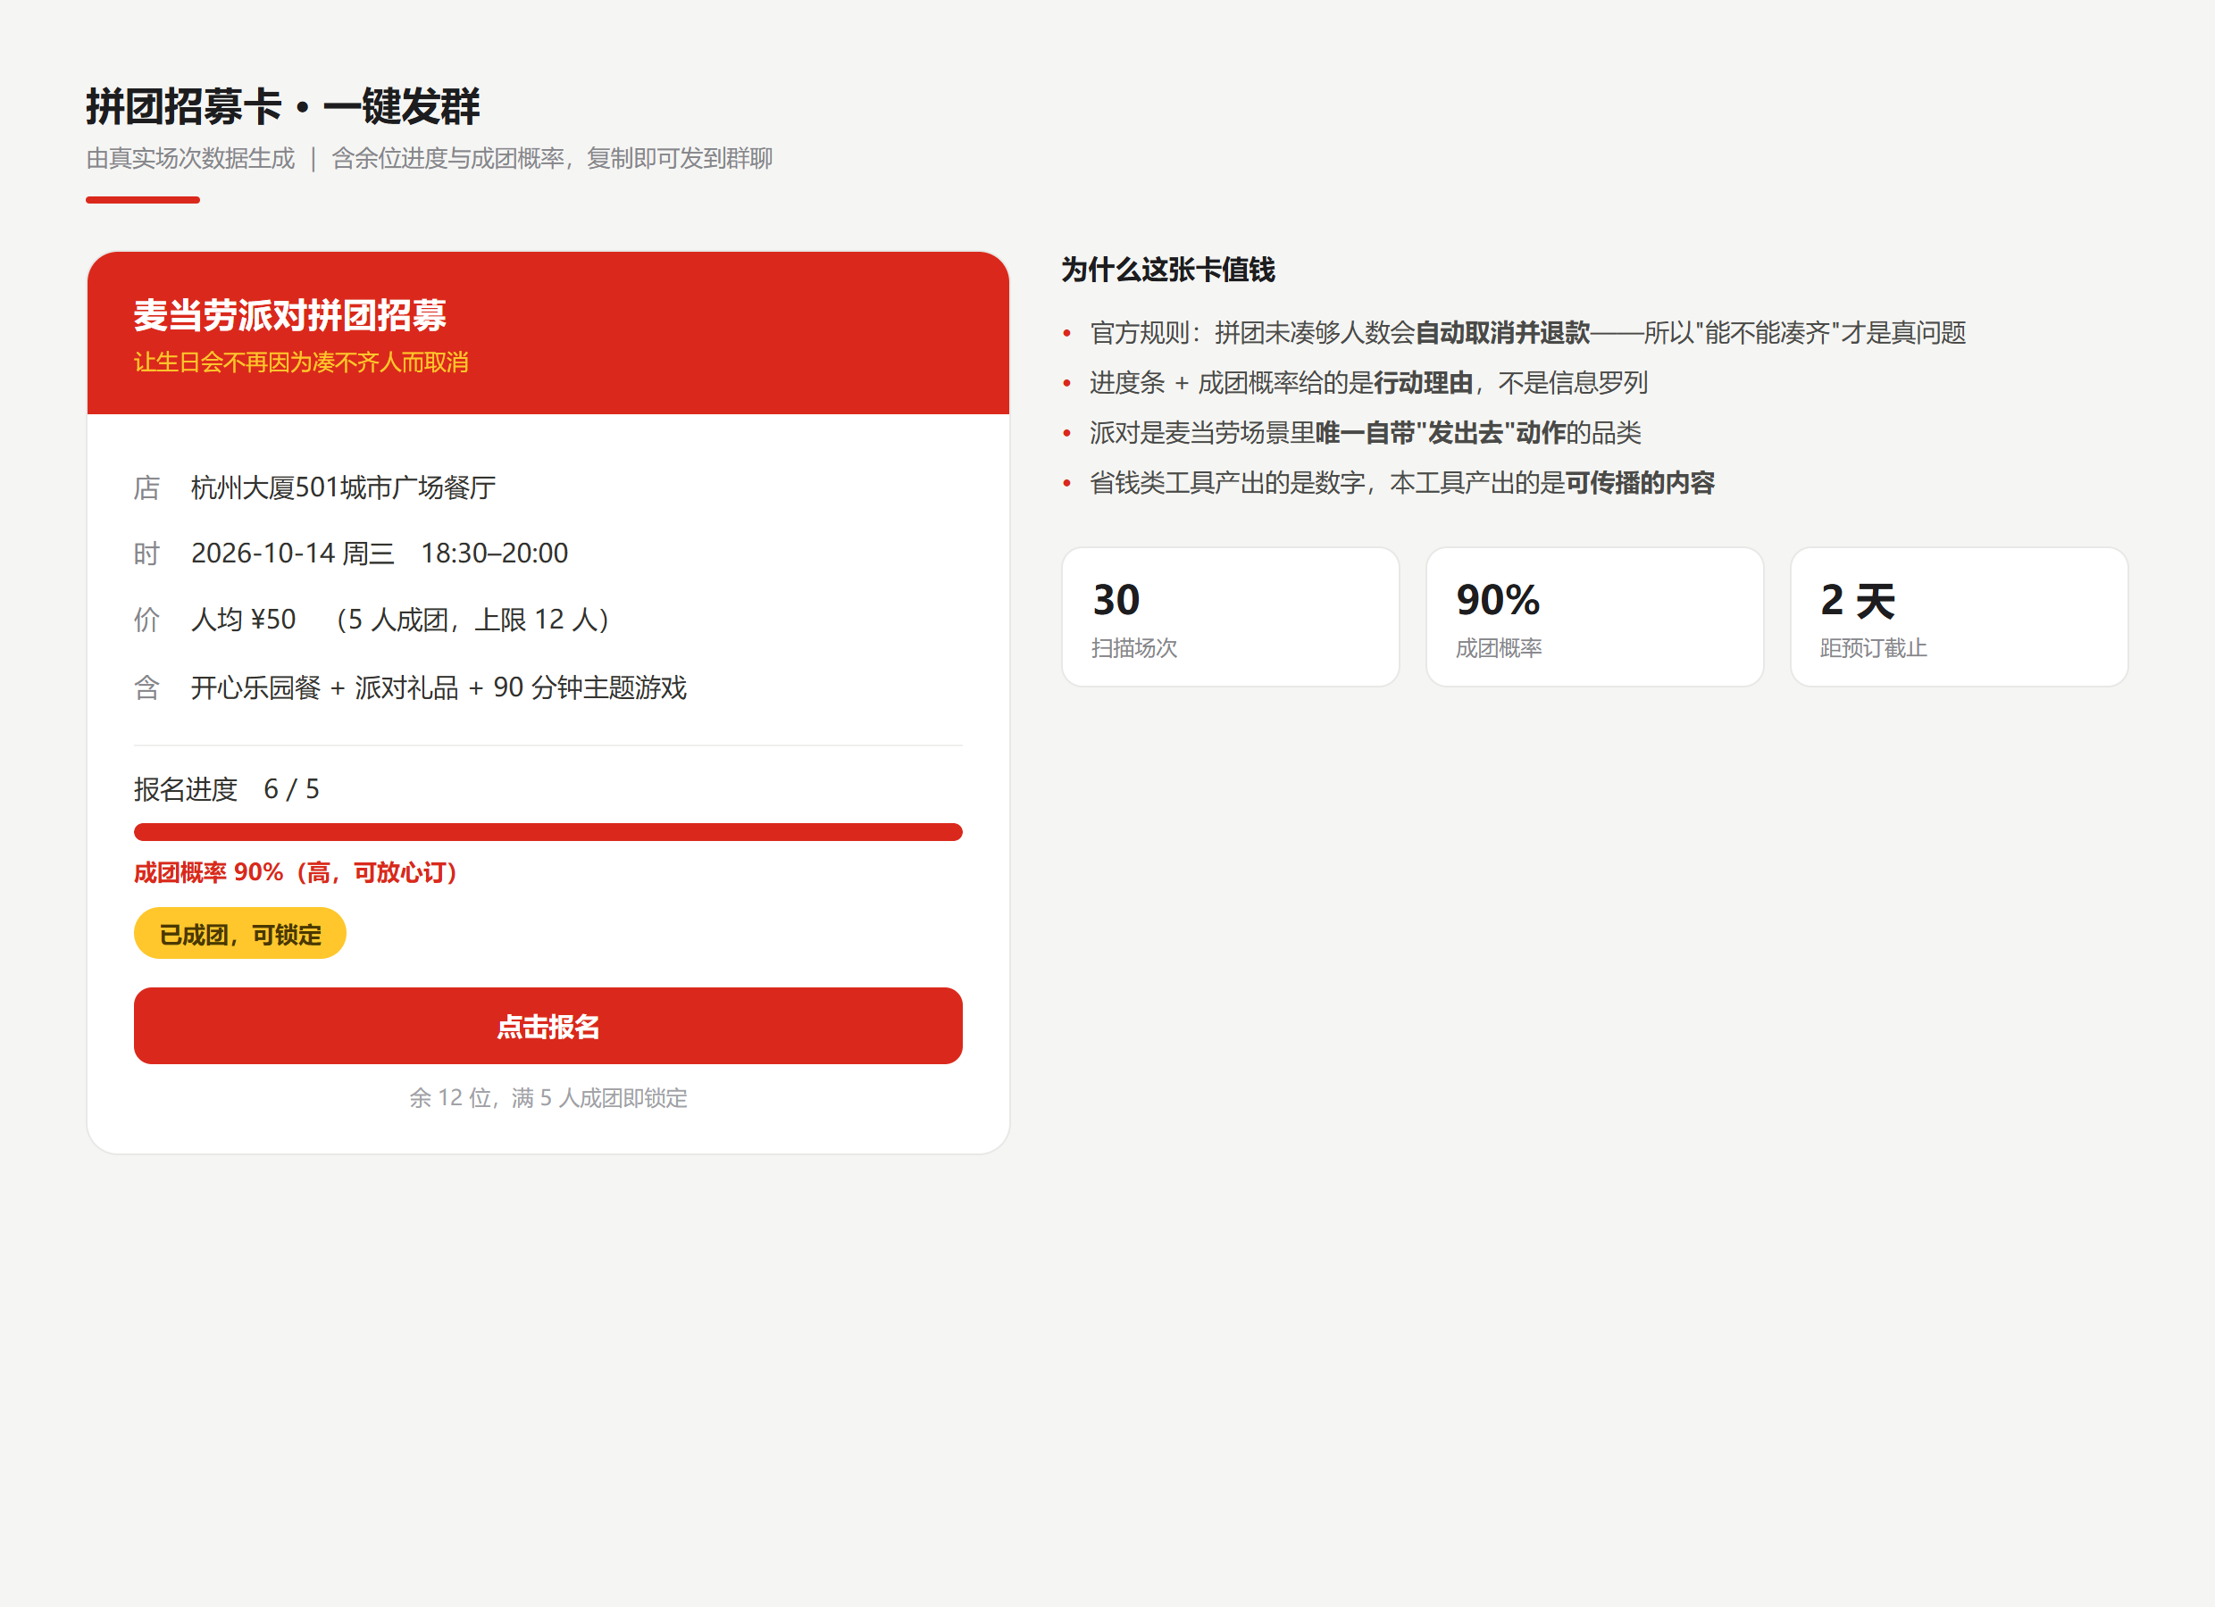Click the 报名进度 6 / 5 label

pyautogui.click(x=227, y=789)
